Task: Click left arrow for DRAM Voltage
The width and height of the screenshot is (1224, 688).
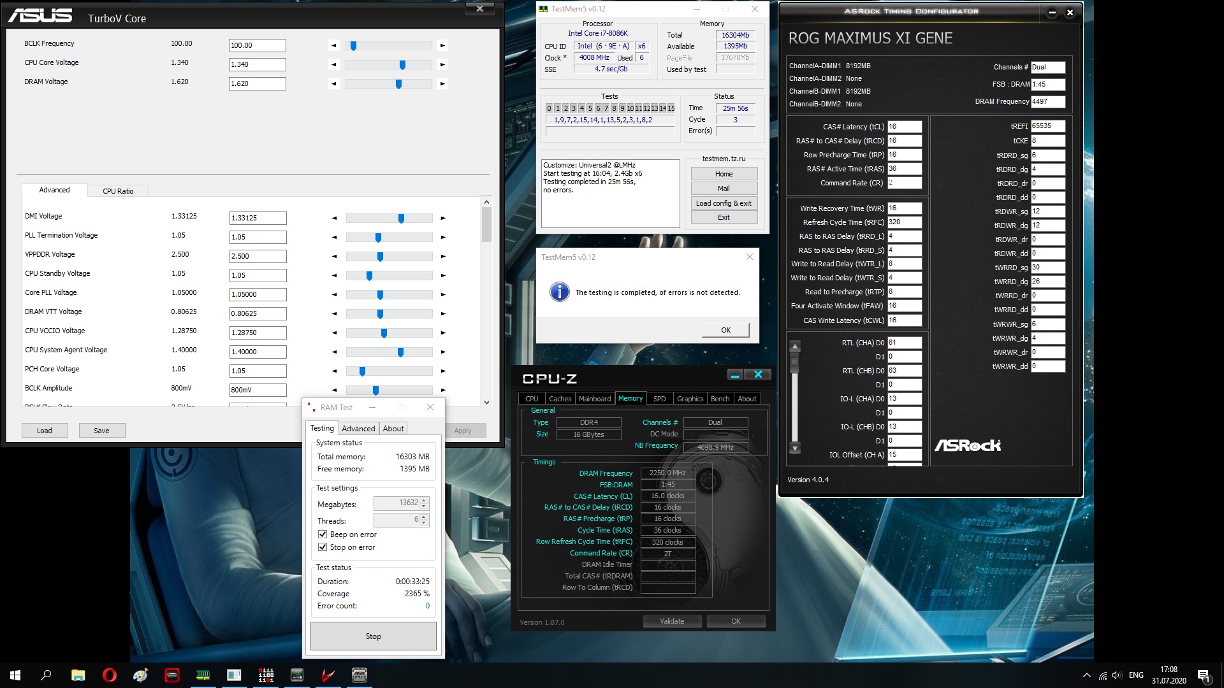Action: (333, 83)
